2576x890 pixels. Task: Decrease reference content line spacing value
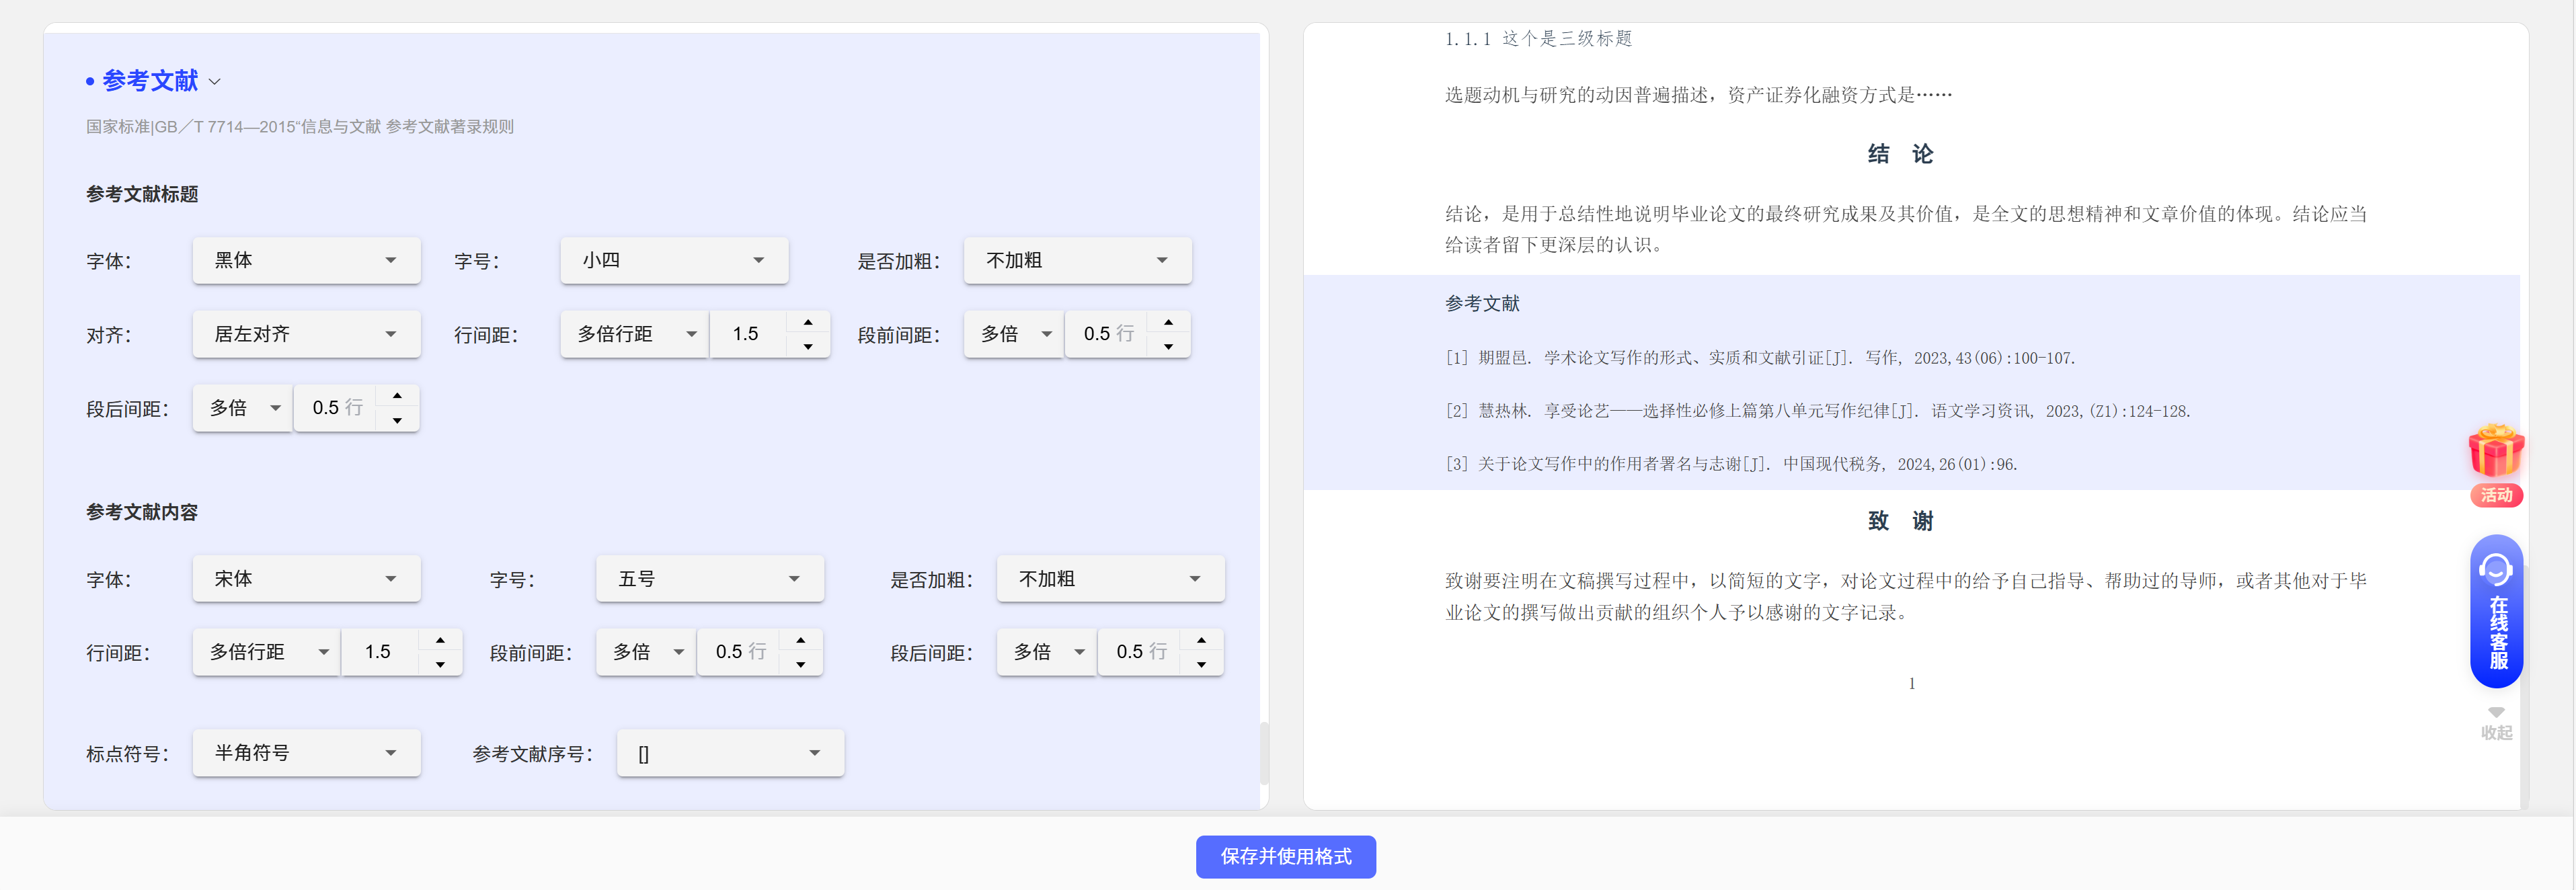[x=440, y=664]
